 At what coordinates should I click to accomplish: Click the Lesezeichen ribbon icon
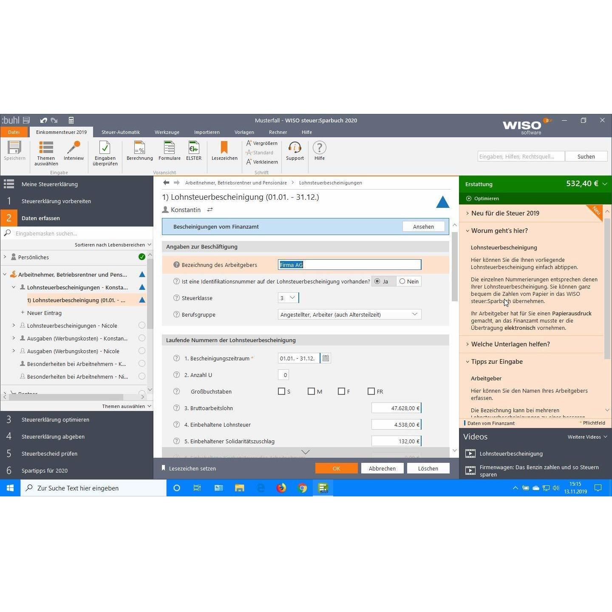[x=224, y=151]
